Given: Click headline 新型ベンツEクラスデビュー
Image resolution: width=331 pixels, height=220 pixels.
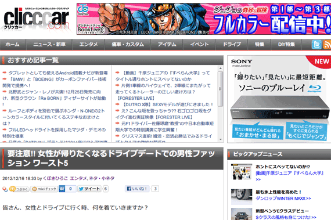Looking at the screenshot, I should 282,211.
